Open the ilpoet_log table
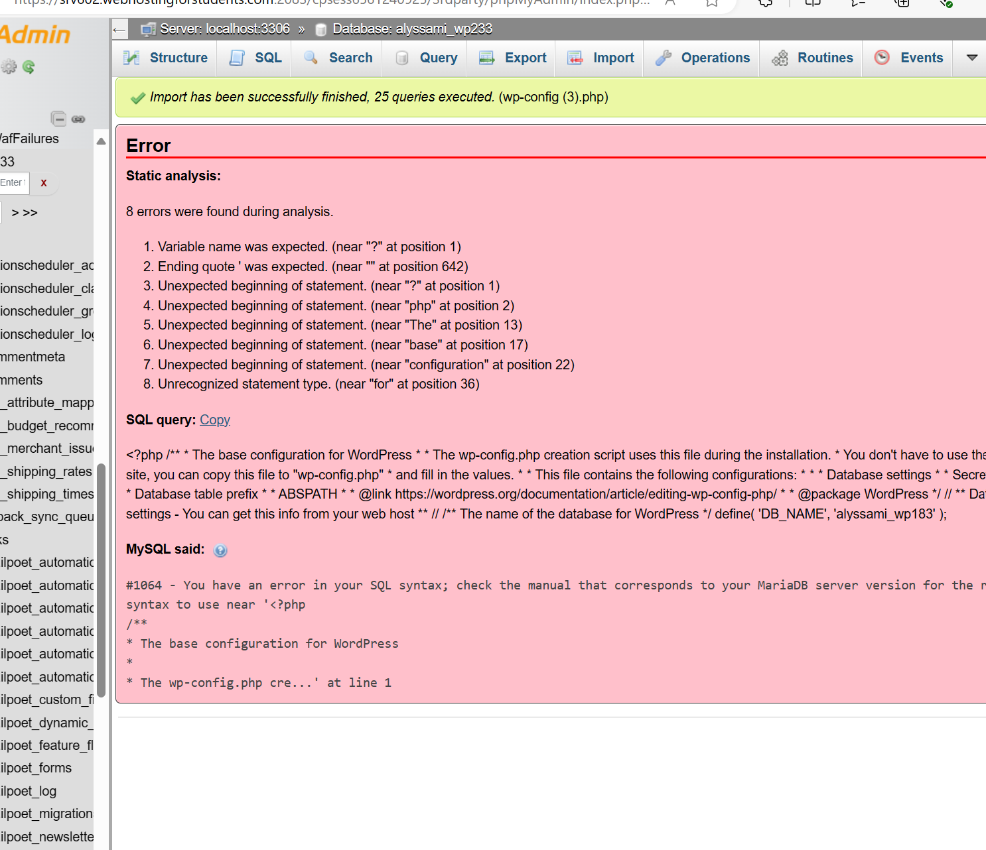 pos(29,791)
